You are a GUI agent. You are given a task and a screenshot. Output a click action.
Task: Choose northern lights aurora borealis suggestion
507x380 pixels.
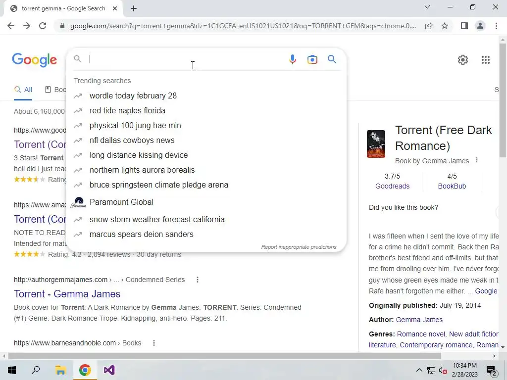tap(206, 170)
